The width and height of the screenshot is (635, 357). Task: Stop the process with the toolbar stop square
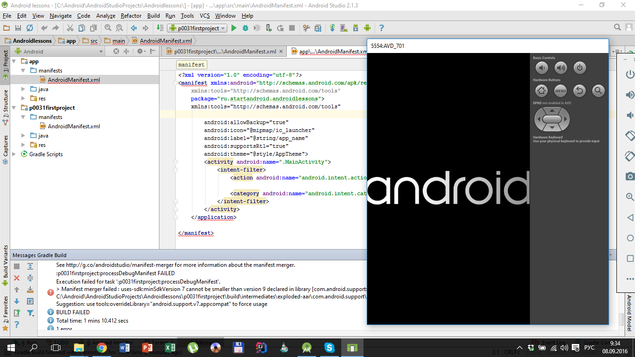(292, 28)
